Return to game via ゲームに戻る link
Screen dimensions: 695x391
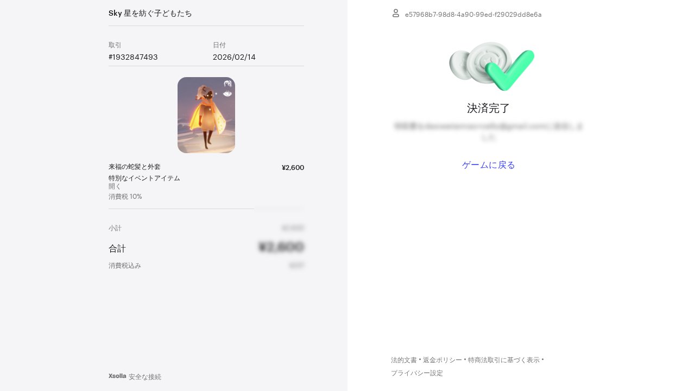click(489, 165)
